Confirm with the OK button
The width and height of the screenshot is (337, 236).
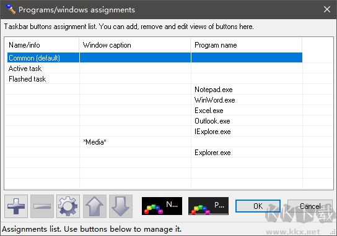tap(258, 206)
